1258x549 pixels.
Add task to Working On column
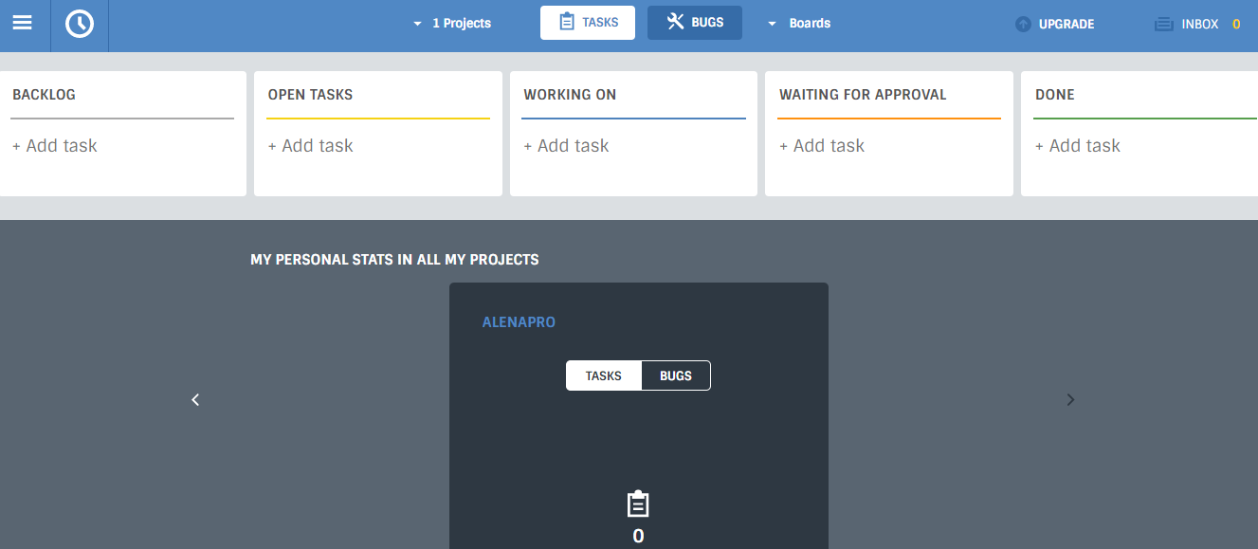[x=567, y=146]
